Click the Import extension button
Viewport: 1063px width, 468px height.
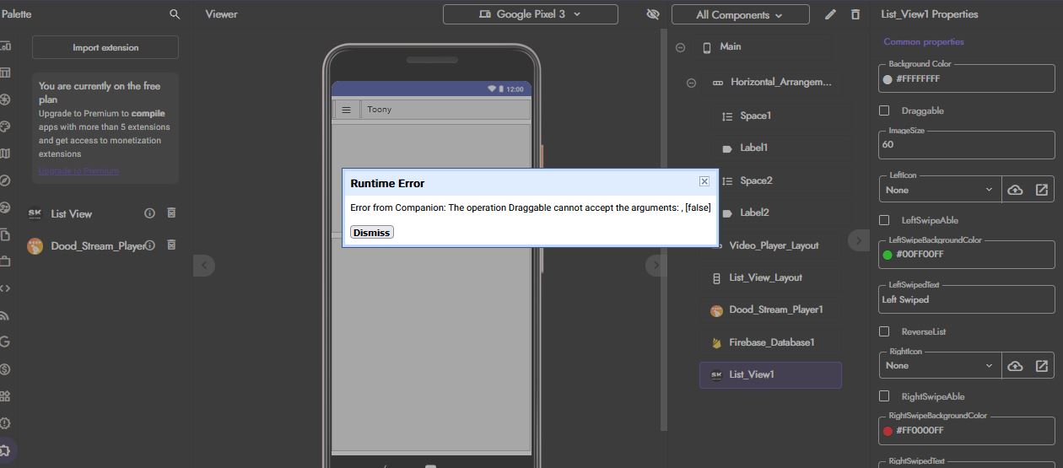pos(105,48)
